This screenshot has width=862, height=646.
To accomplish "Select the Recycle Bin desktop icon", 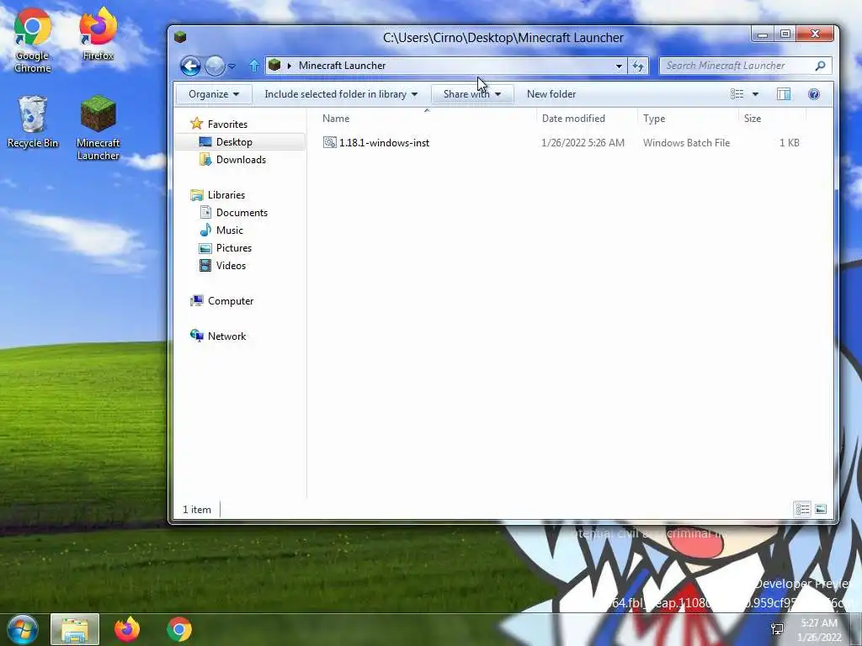I will pos(33,121).
